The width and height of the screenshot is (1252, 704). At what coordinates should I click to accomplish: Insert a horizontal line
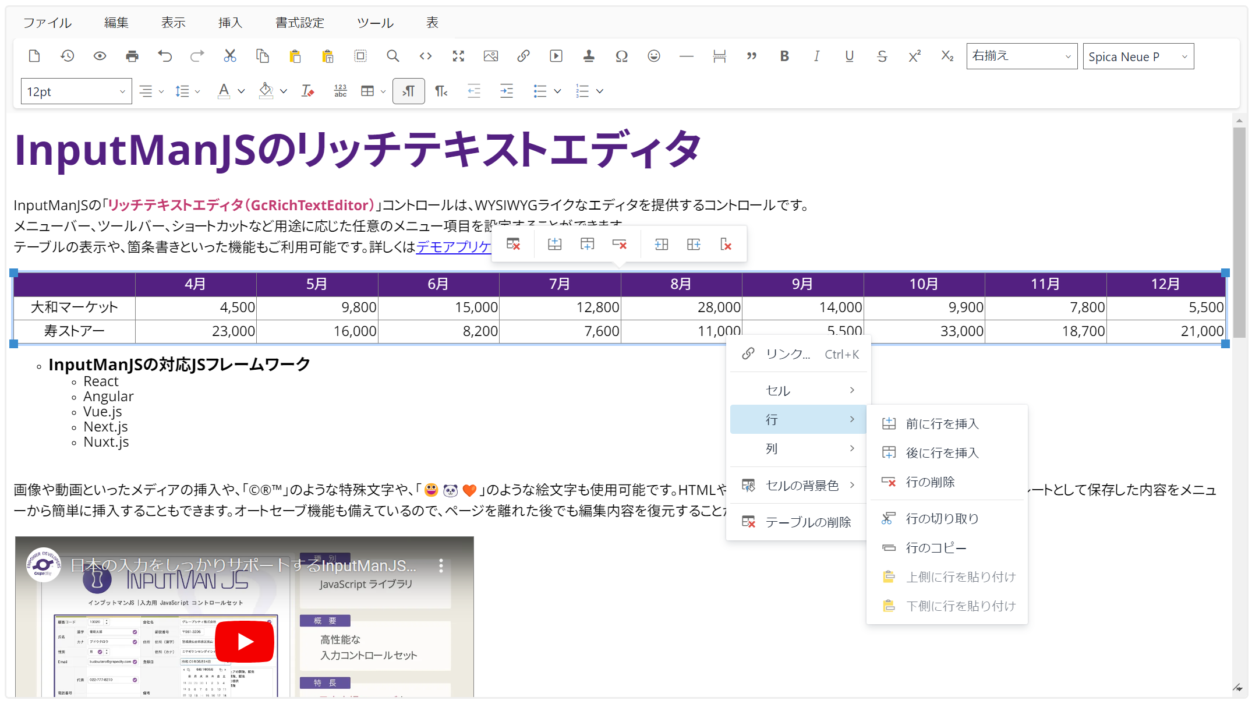(687, 56)
